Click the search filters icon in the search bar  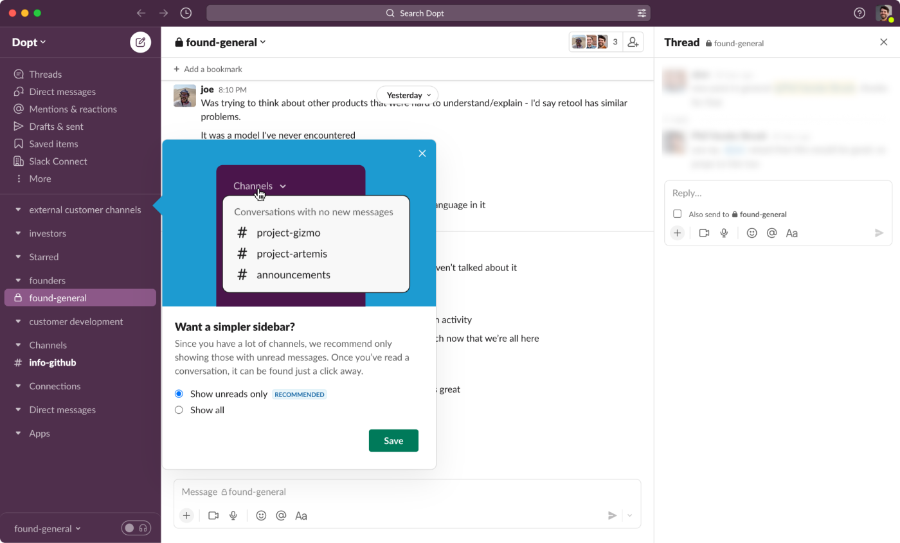coord(641,13)
